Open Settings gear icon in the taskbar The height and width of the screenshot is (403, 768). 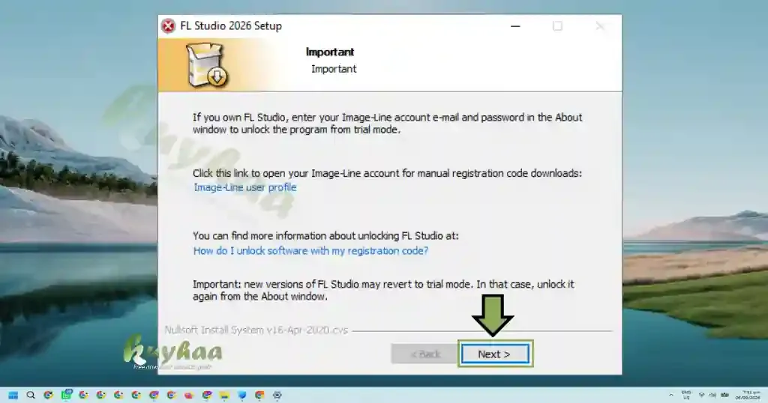coord(277,396)
